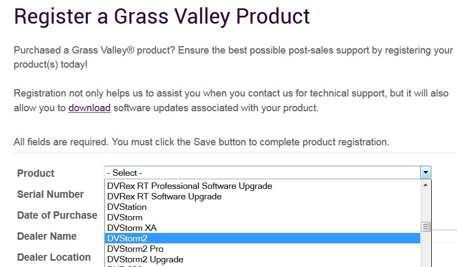
Task: Click the dropdown list scrollbar thumb
Action: tap(426, 227)
